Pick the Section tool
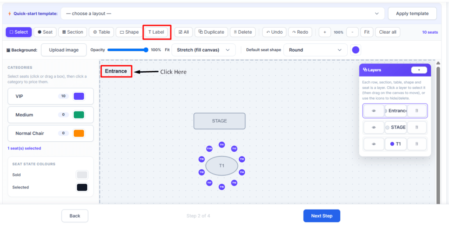The height and width of the screenshot is (227, 449). click(72, 32)
